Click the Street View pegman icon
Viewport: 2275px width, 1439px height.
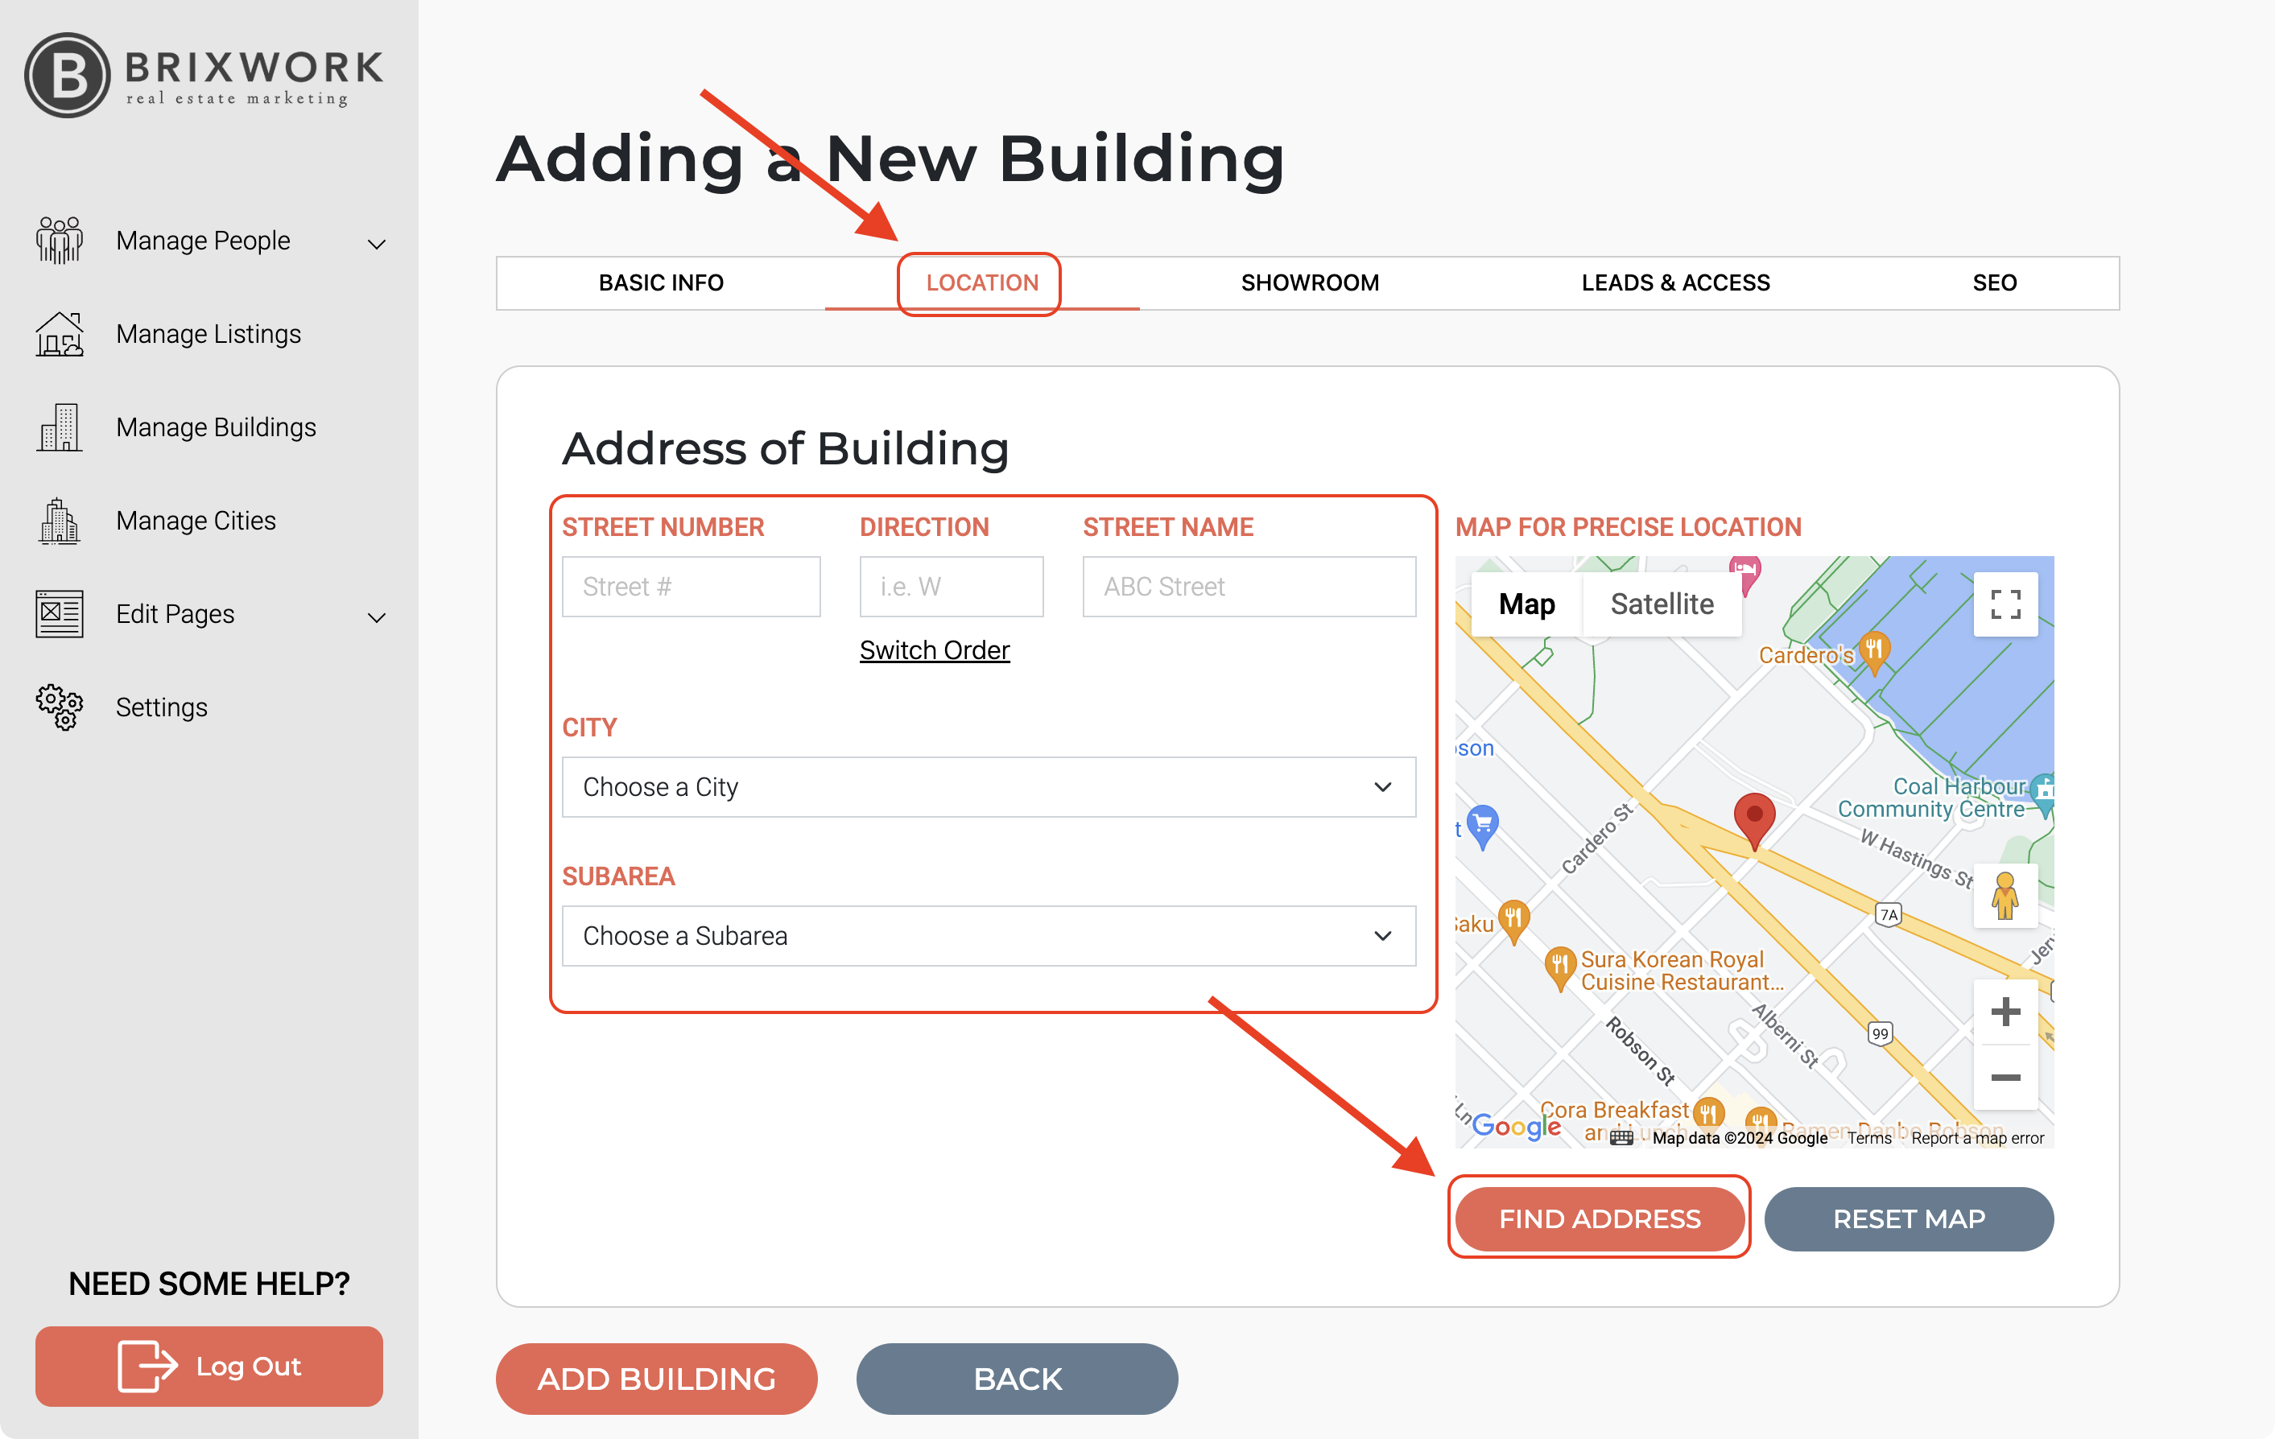[x=2005, y=895]
